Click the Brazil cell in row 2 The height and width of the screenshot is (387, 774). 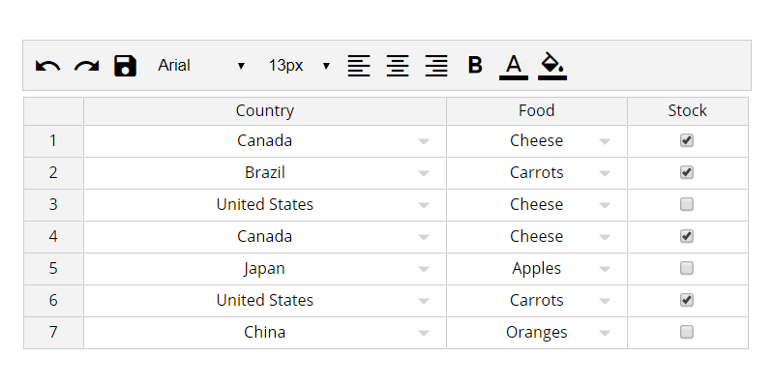[264, 172]
